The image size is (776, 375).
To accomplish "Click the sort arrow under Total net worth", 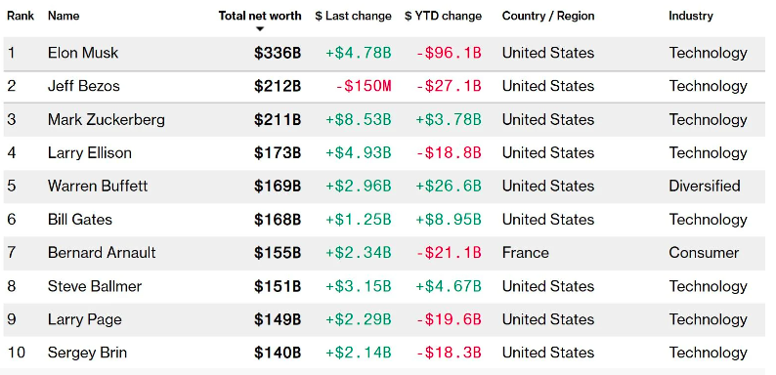I will point(260,29).
